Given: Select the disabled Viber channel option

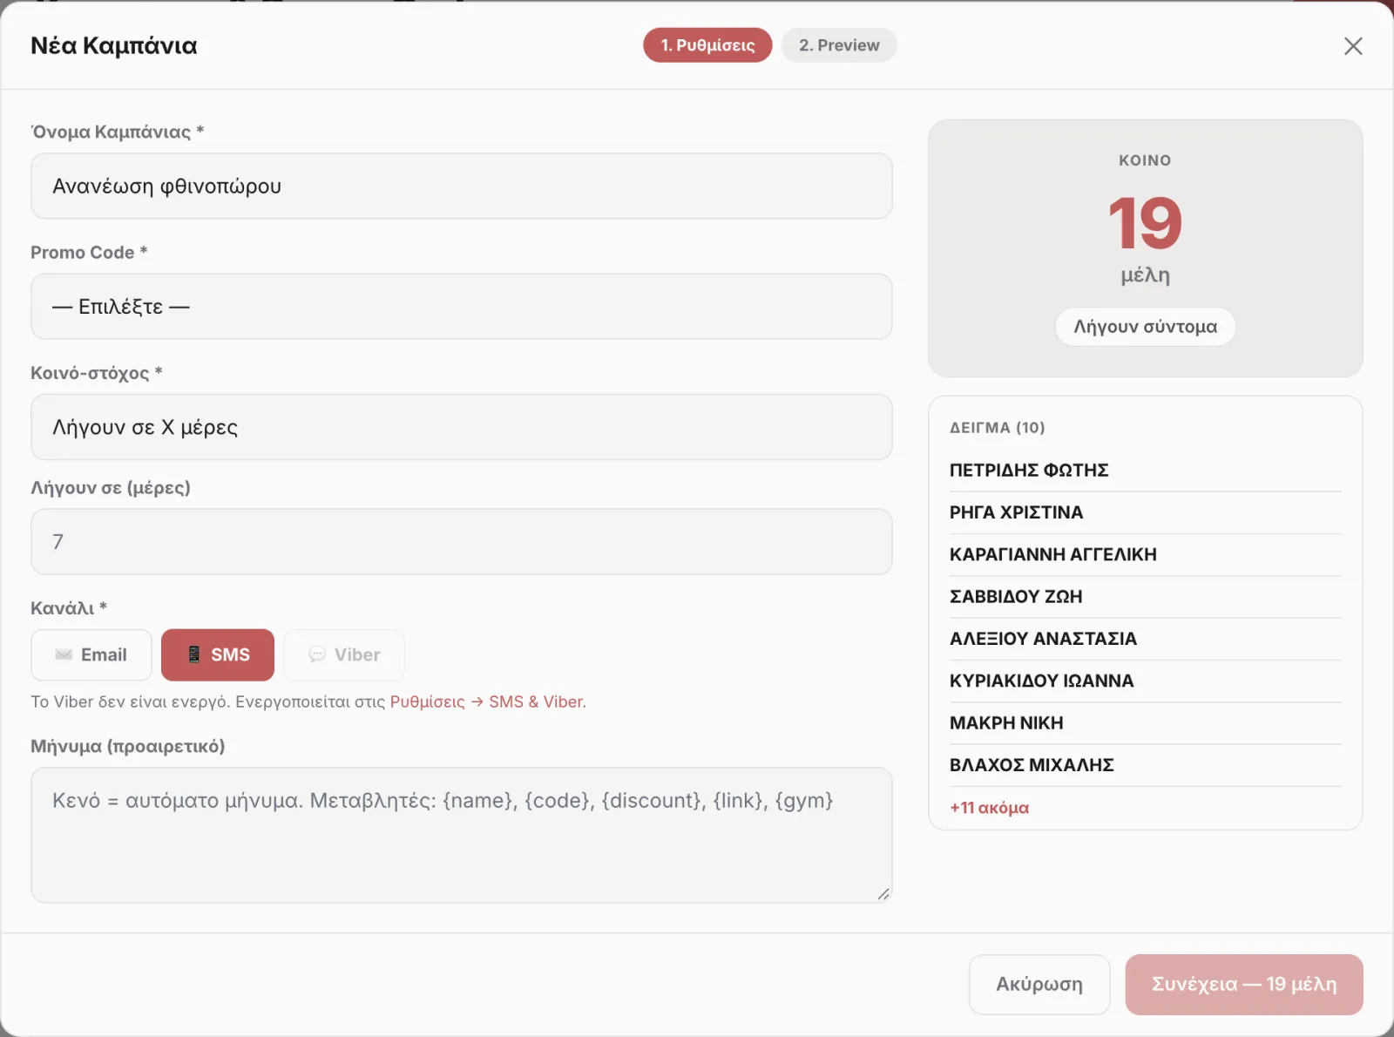Looking at the screenshot, I should point(344,654).
